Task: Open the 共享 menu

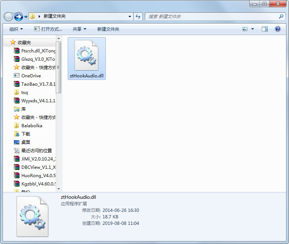Action: pyautogui.click(x=79, y=29)
